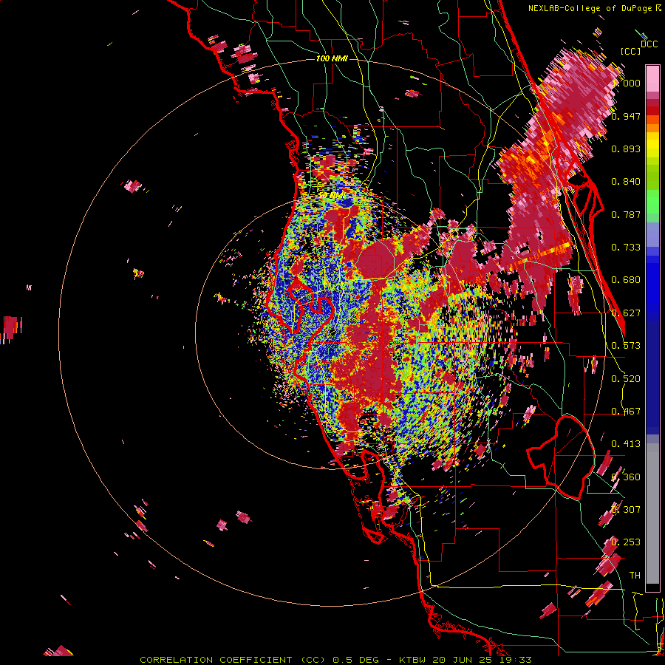The width and height of the screenshot is (665, 665).
Task: Click the 0.413 color scale value
Action: [x=626, y=443]
